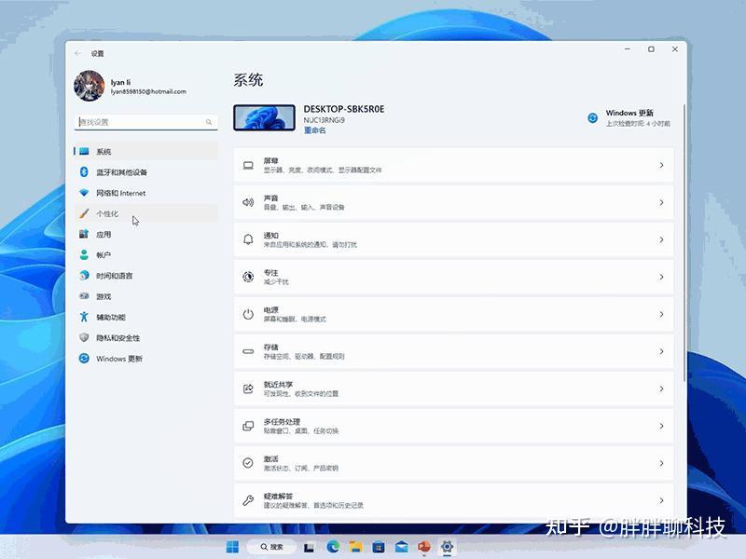746x559 pixels.
Task: Select 隐私和安全性 in the sidebar
Action: click(x=113, y=337)
